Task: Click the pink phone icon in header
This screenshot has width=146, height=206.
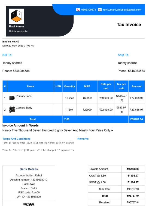Action: coord(78,10)
